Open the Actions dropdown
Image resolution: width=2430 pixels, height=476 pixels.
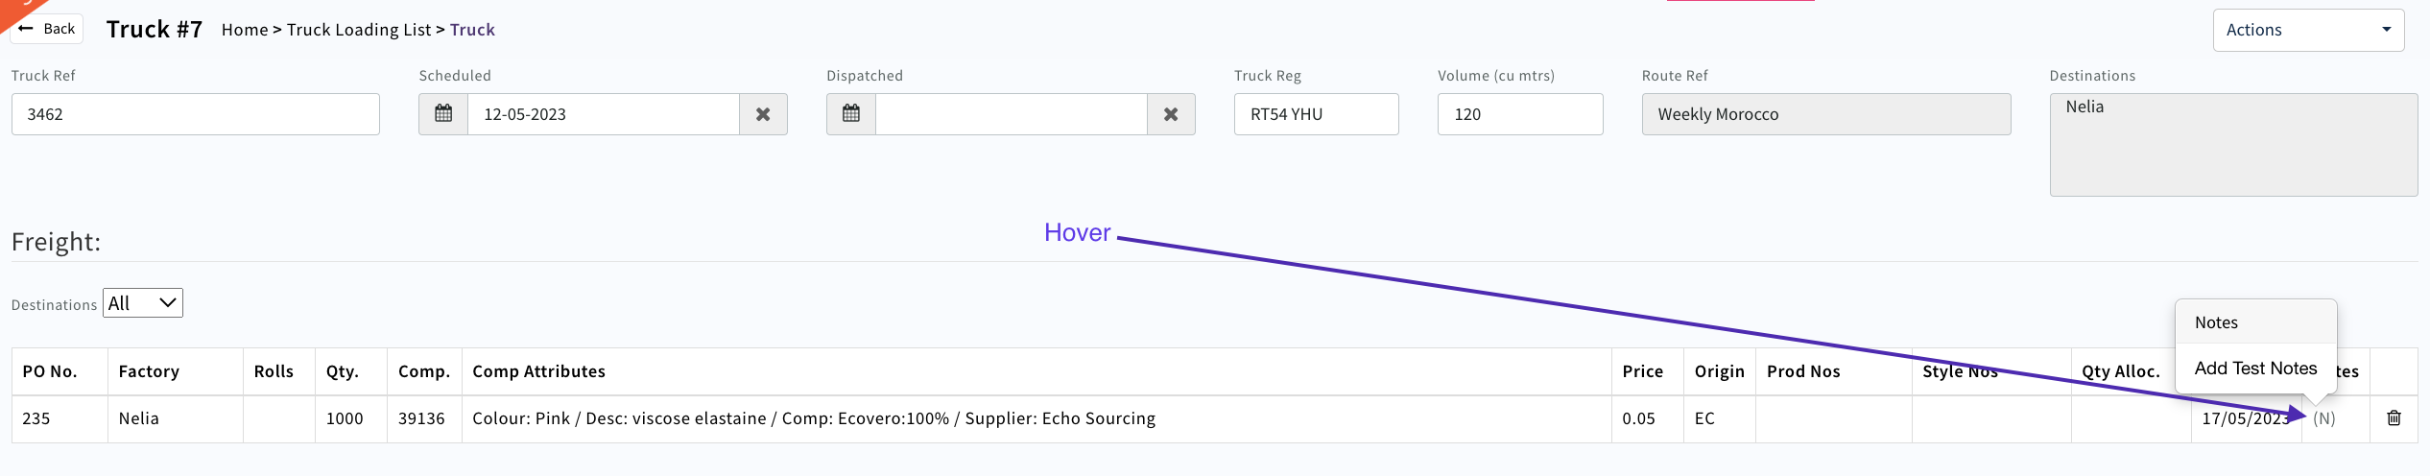2307,30
